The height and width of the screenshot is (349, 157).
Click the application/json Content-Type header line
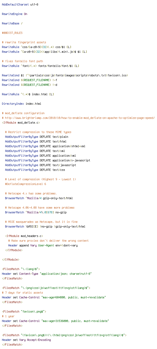pyautogui.click(x=47, y=274)
